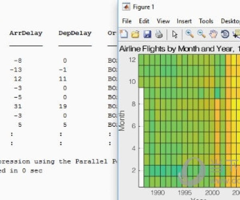Click the MATLAB icon in the Figure 1 title bar
Screen dimensions: 240x200
126,7
